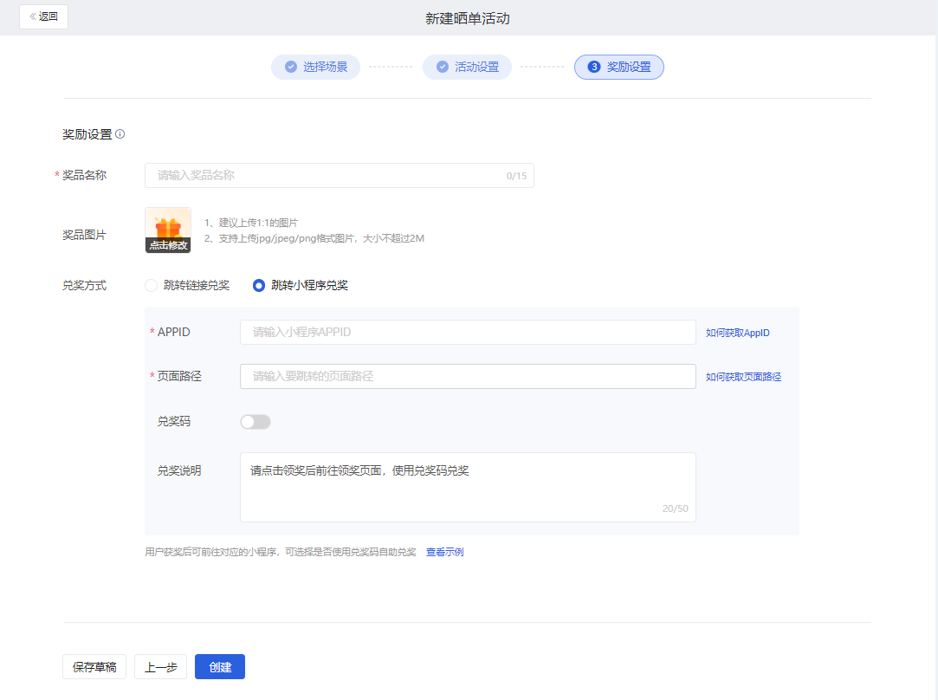Screen dimensions: 938x700
Task: Open the 查看示例 link
Action: 444,552
